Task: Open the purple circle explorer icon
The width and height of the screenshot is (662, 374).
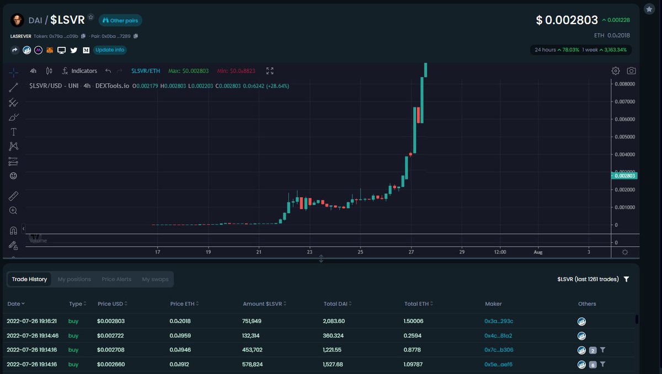Action: coord(38,50)
